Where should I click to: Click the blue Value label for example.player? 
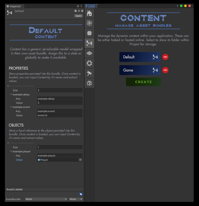pos(19,160)
